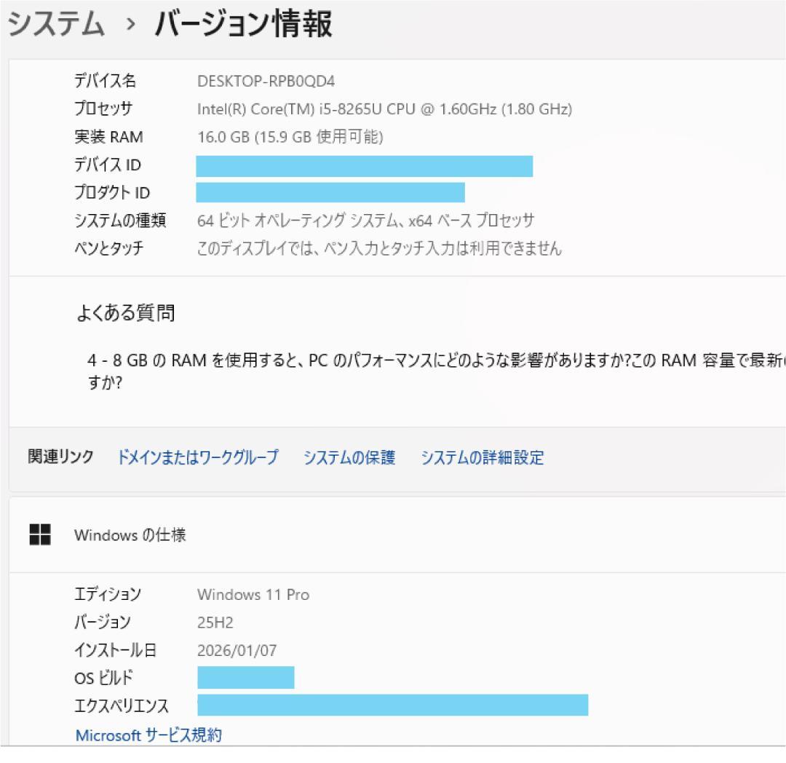
Task: Open Microsoft サービス規約
Action: coord(148,735)
